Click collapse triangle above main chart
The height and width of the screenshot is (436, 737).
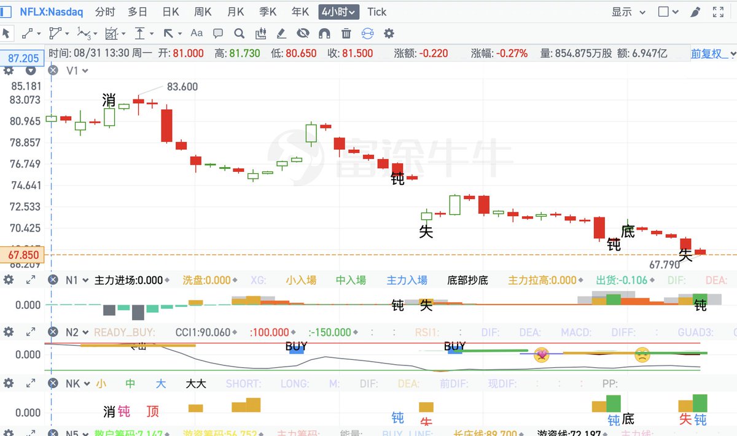click(x=31, y=71)
